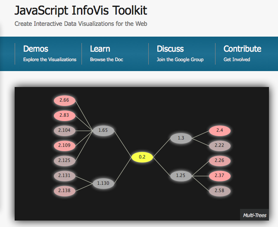Screen dimensions: 278x227
Task: Select tree node 1.130
Action: [x=103, y=183]
